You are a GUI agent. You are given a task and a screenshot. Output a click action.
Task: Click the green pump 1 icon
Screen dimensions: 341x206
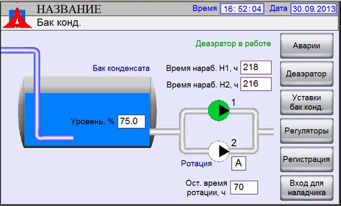219,110
